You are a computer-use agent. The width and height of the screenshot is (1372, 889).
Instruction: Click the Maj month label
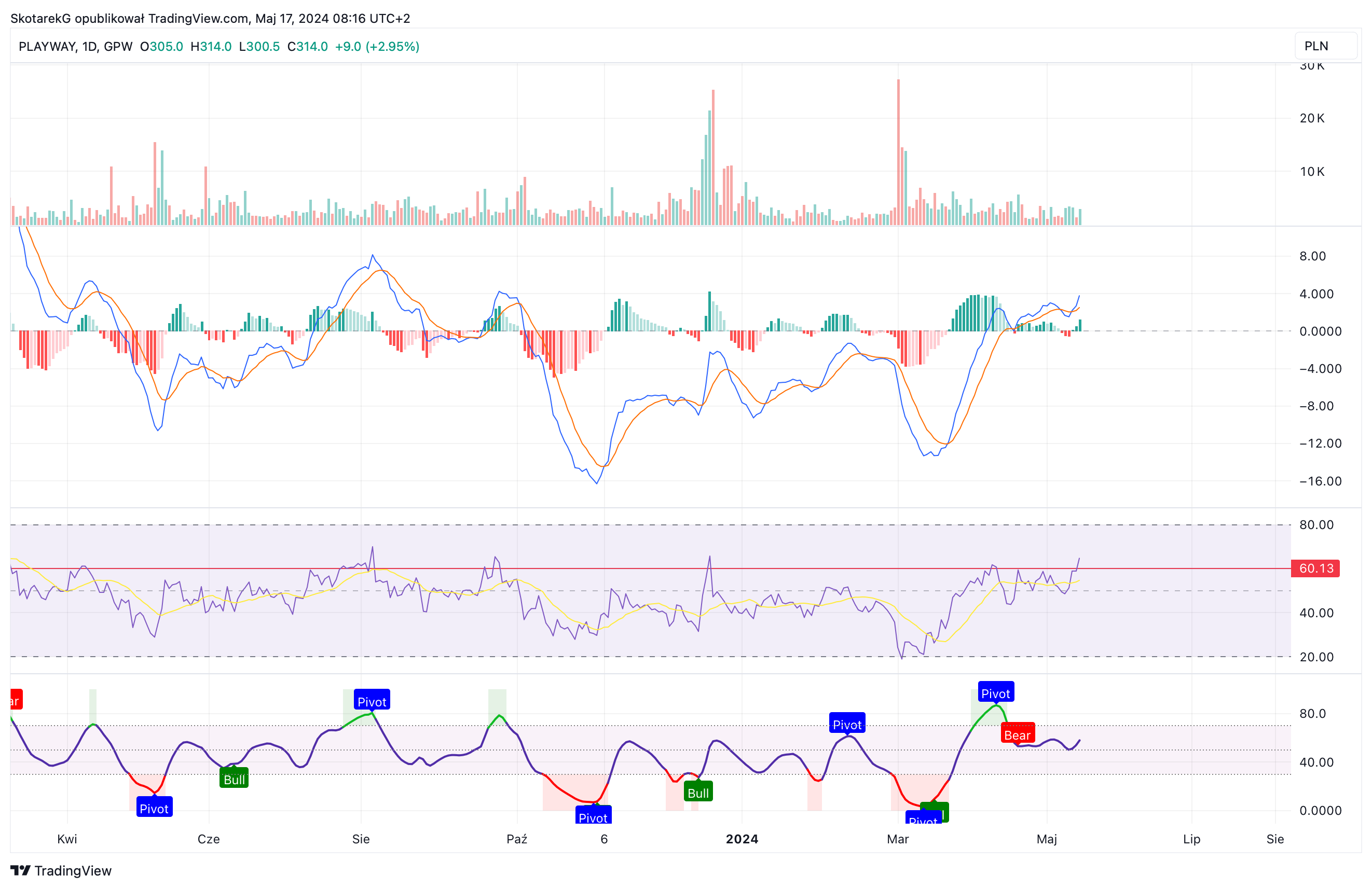1047,839
